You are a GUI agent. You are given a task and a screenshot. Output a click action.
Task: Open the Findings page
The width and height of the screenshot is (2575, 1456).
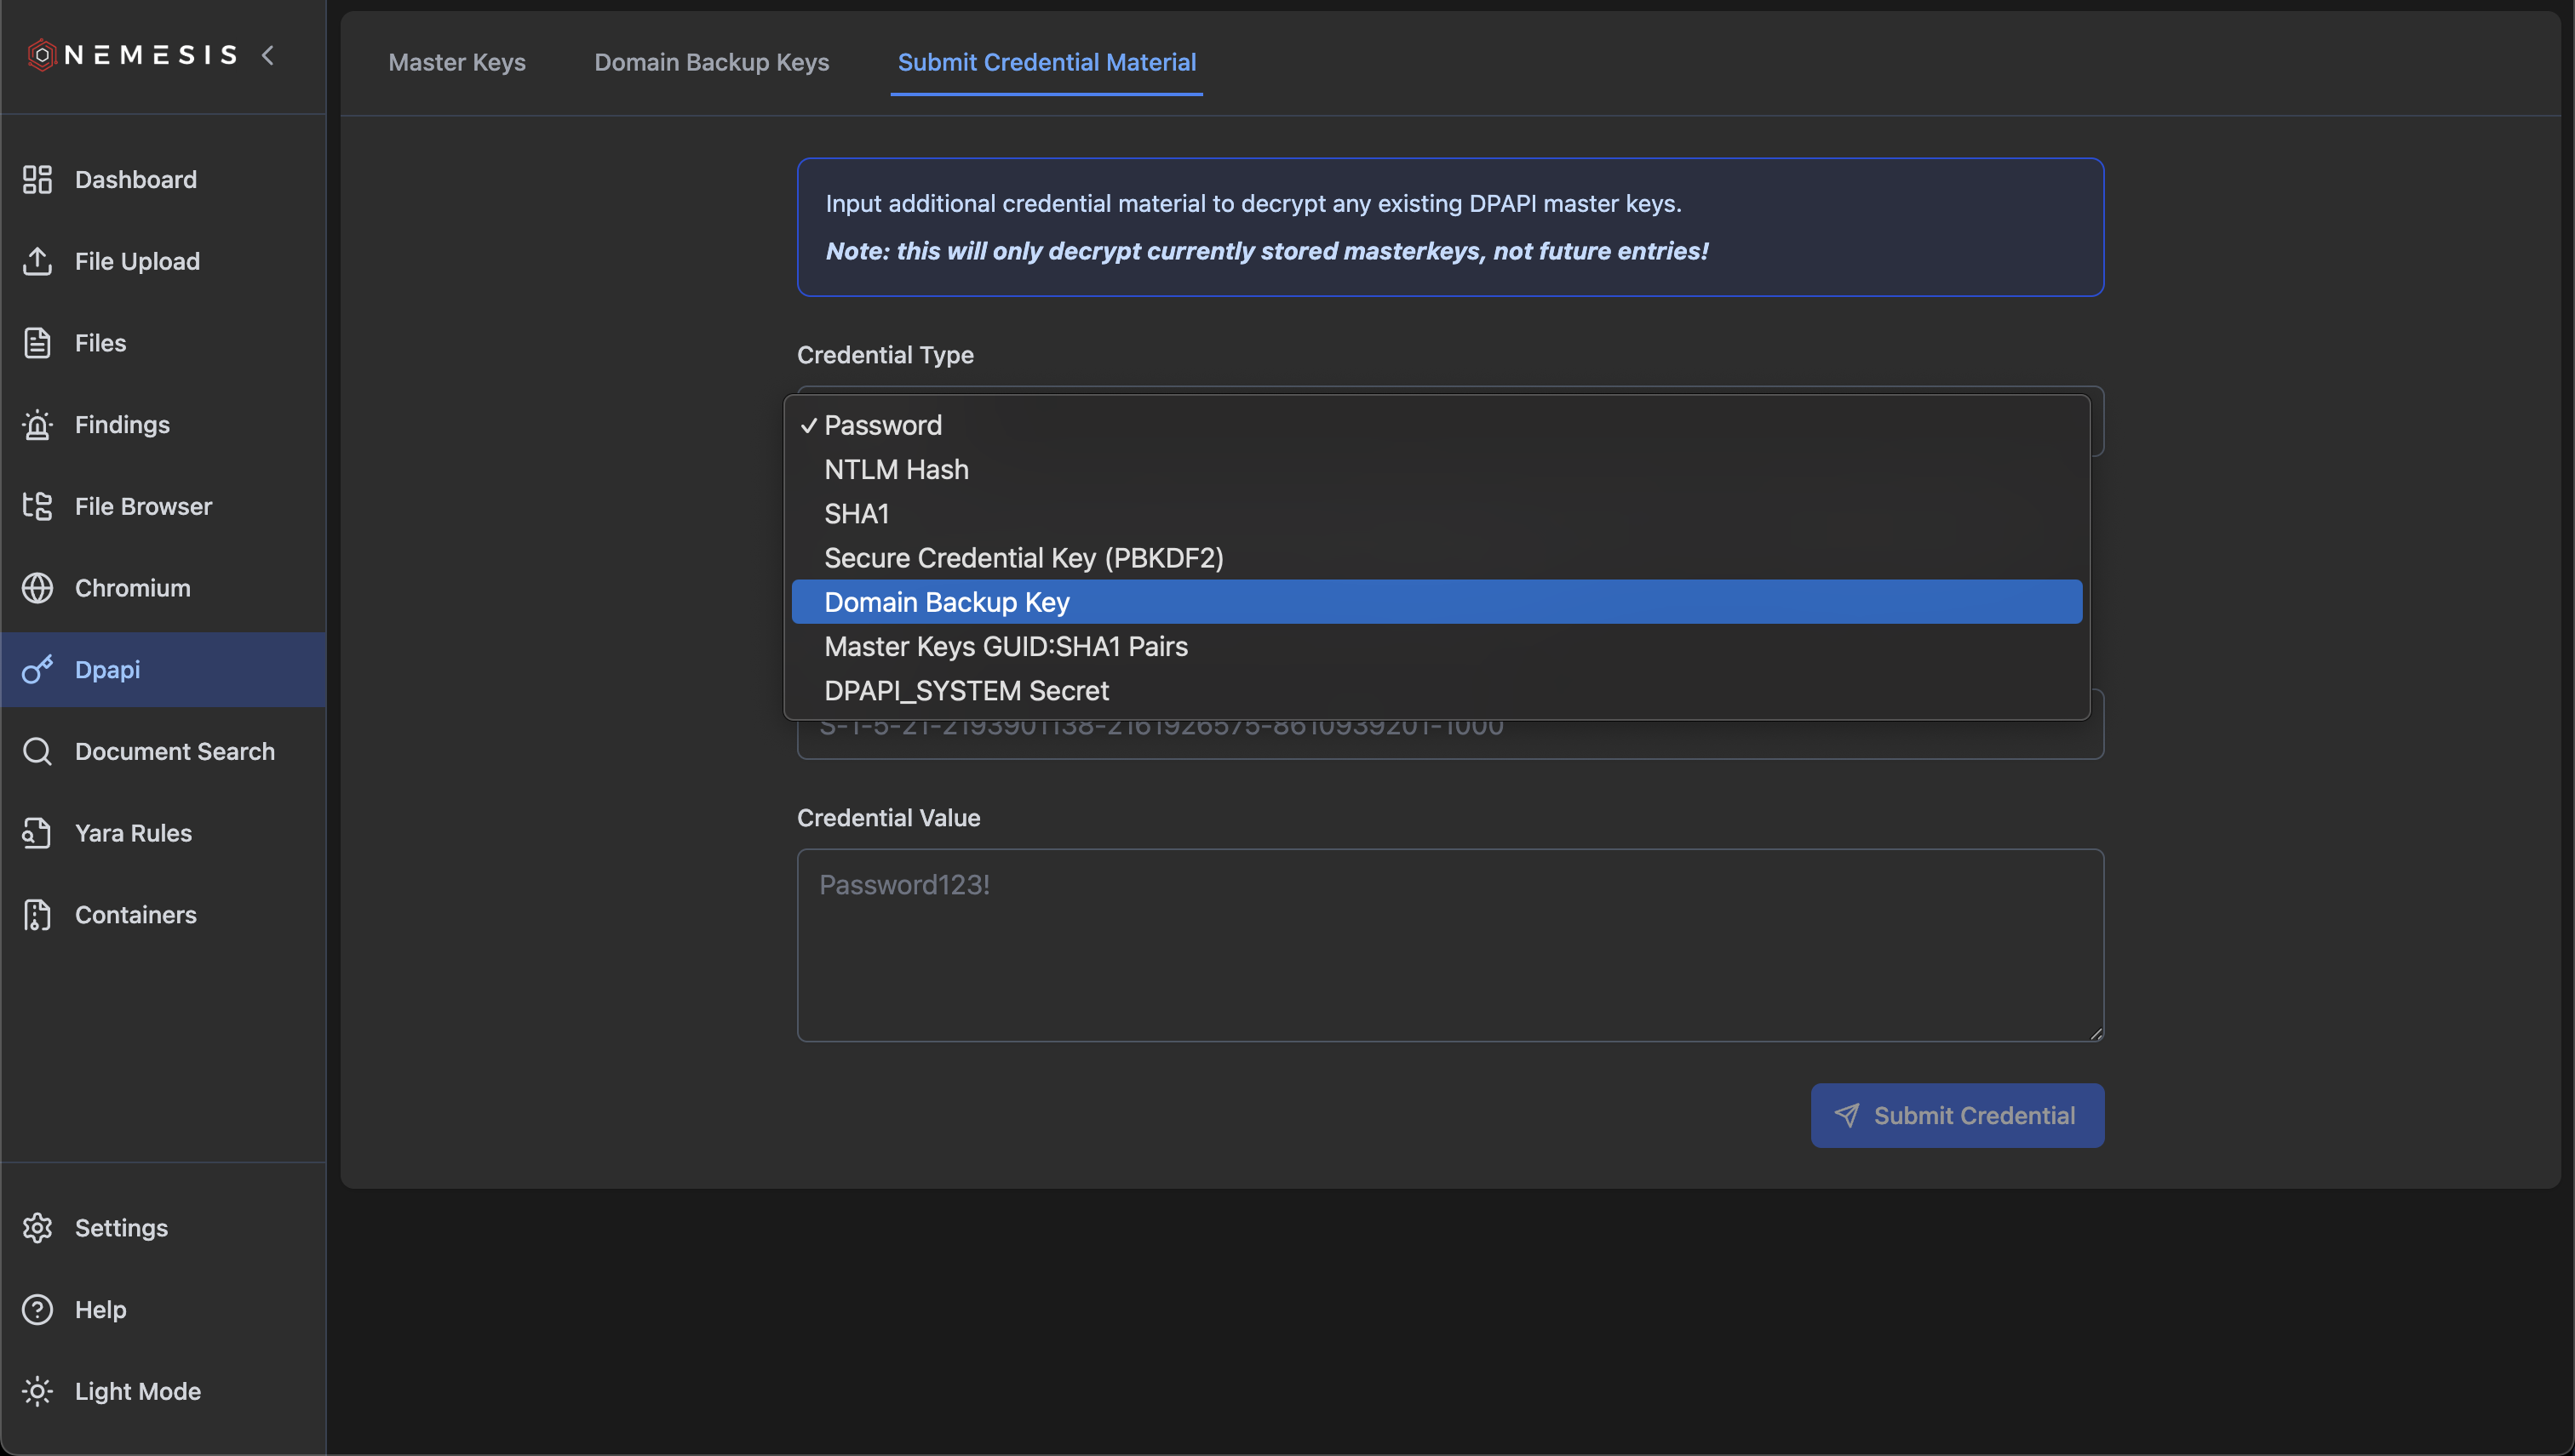coord(122,424)
